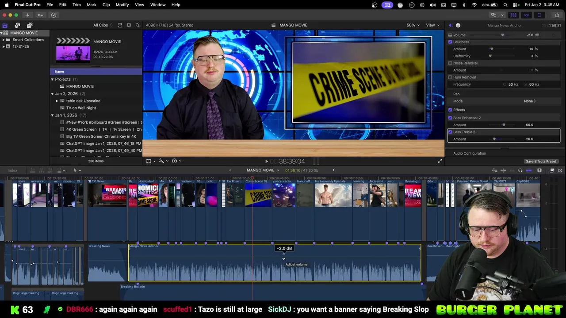Open the Edit menu

tap(63, 5)
